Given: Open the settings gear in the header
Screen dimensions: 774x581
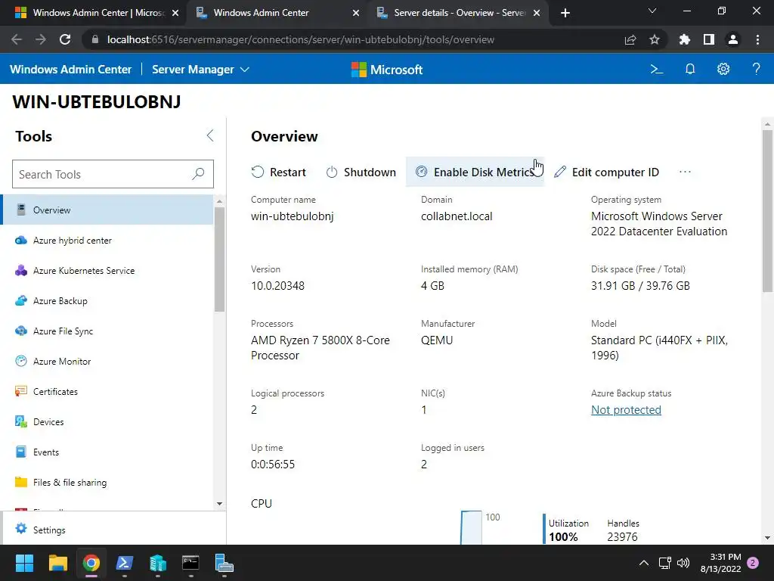Looking at the screenshot, I should (x=723, y=69).
